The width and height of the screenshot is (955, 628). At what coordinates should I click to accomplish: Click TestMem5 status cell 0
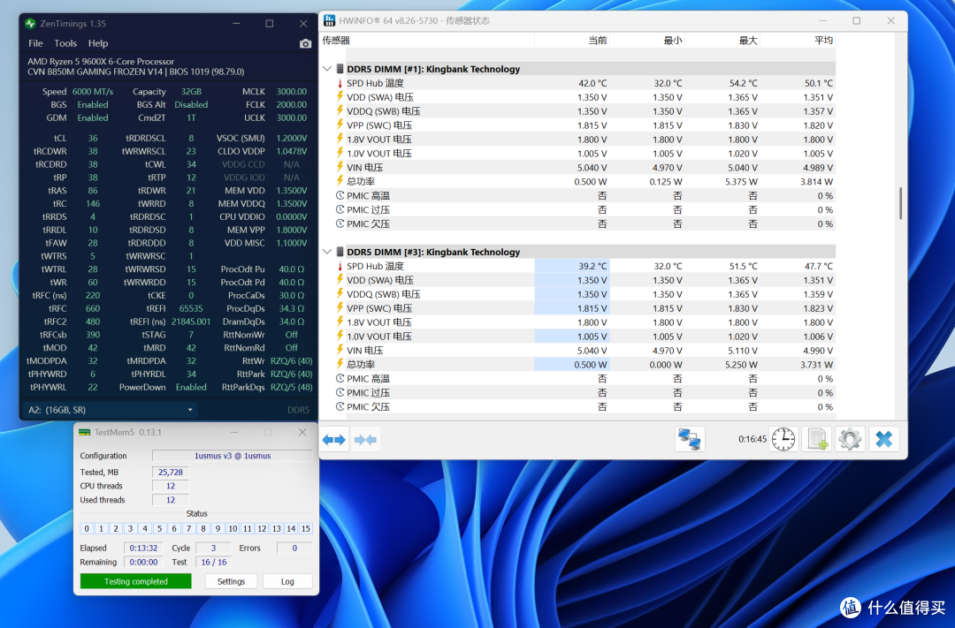tap(87, 528)
